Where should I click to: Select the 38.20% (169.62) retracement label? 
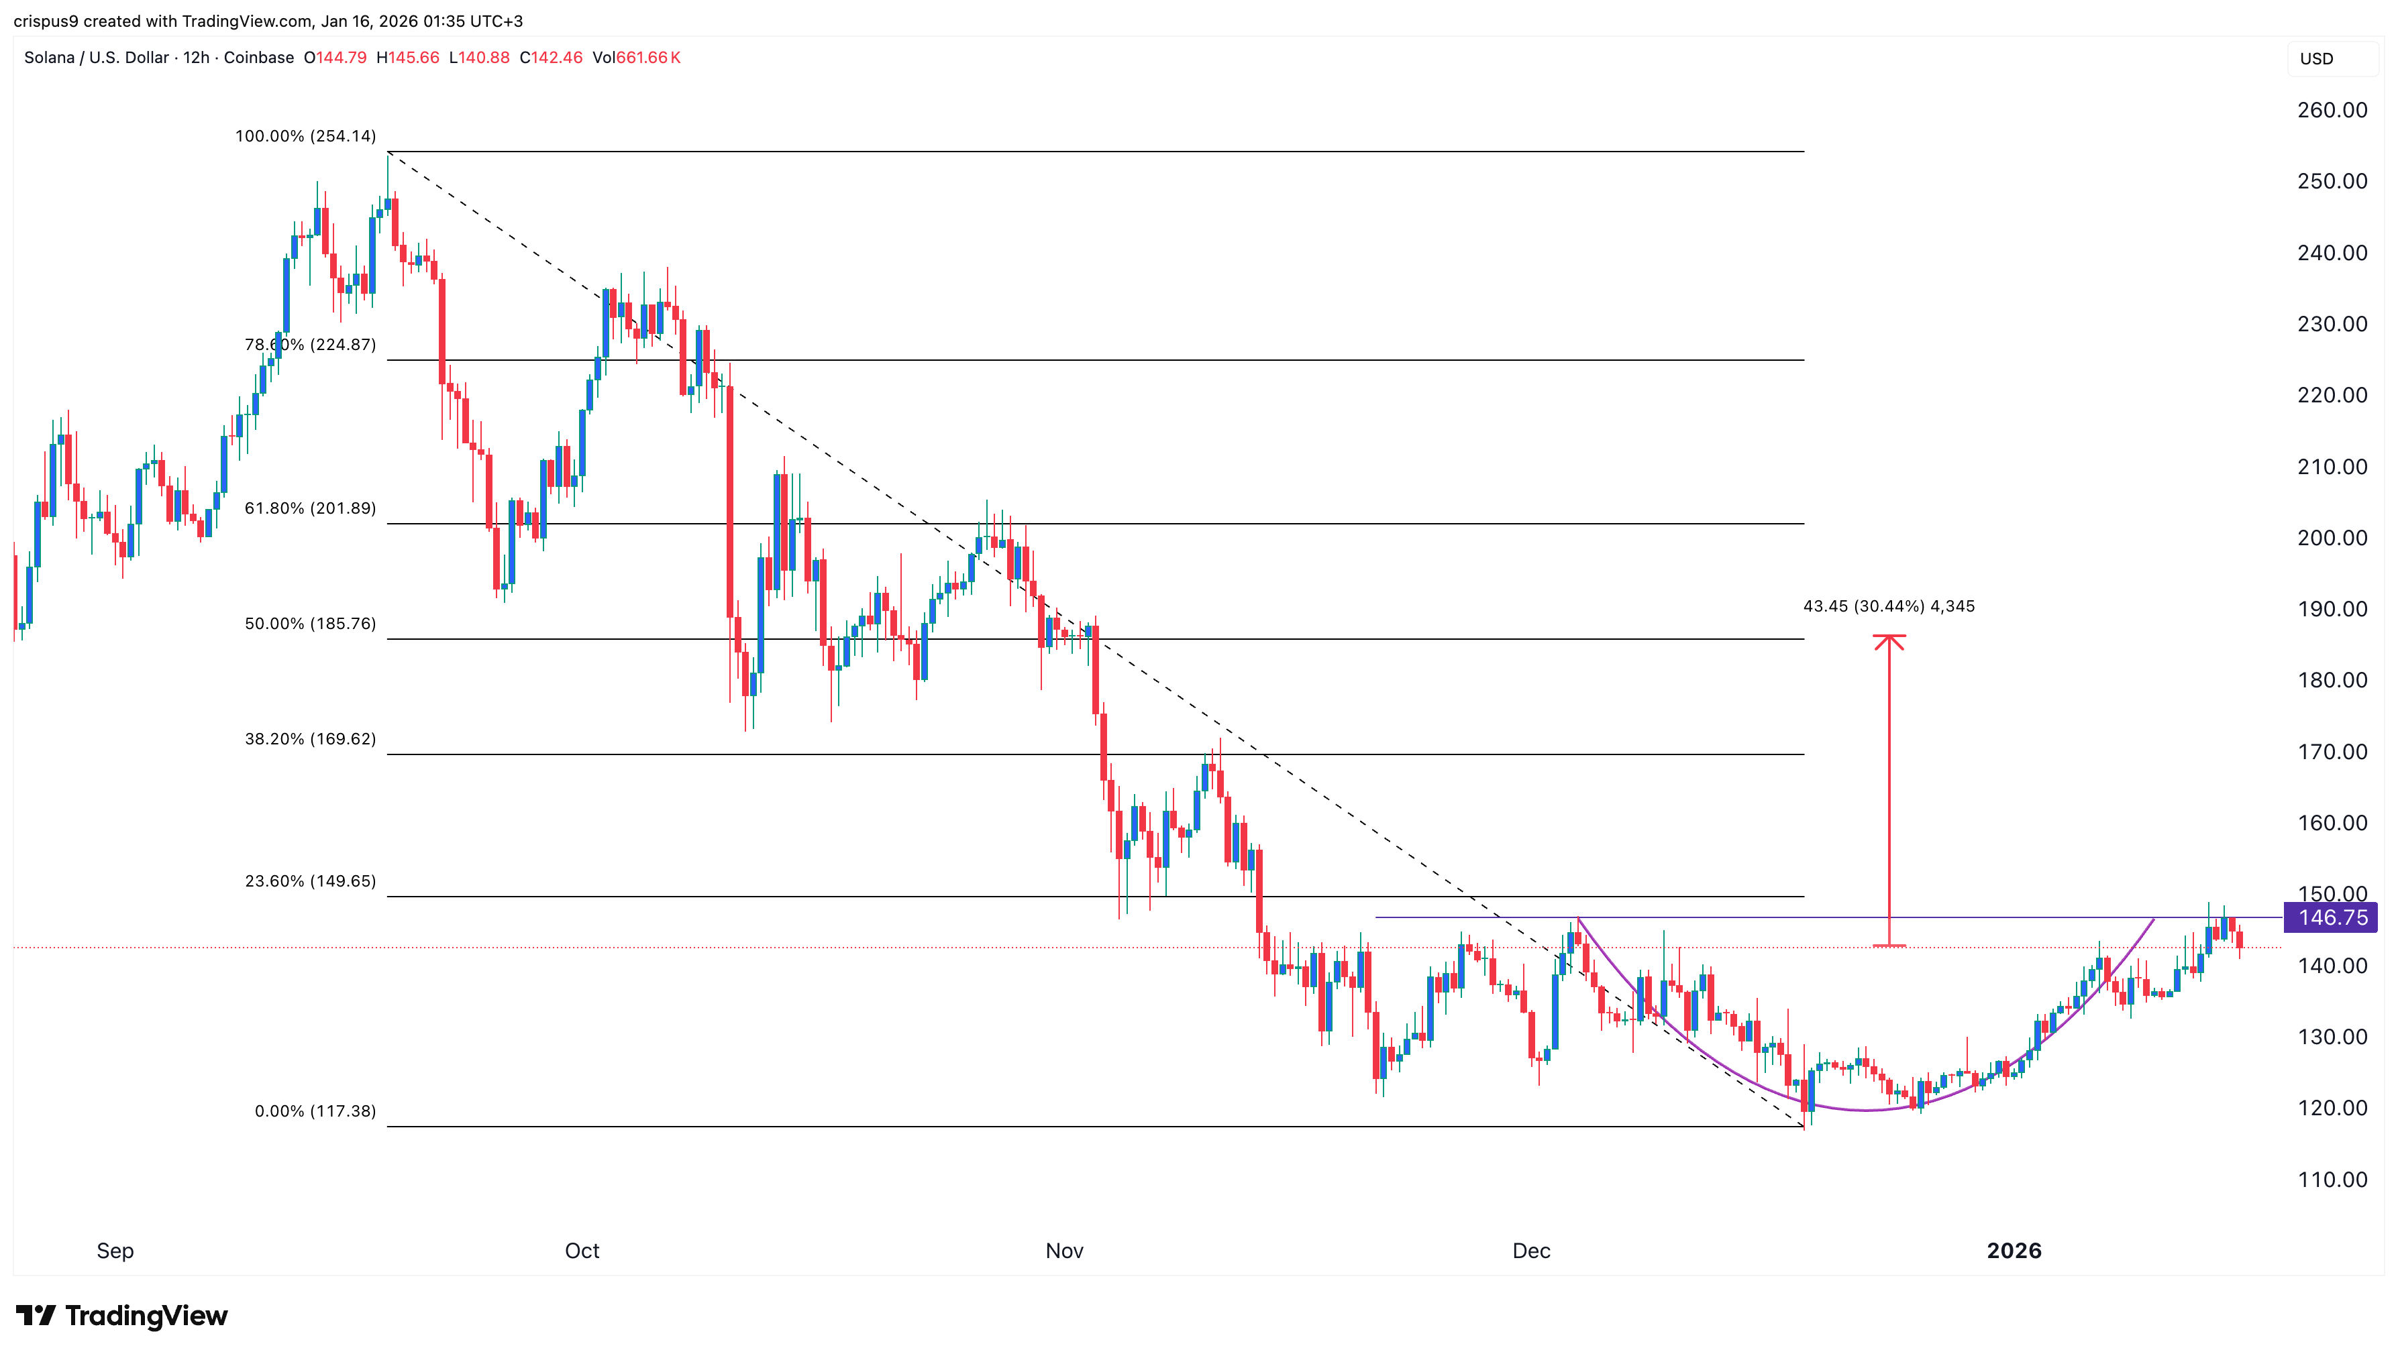310,740
